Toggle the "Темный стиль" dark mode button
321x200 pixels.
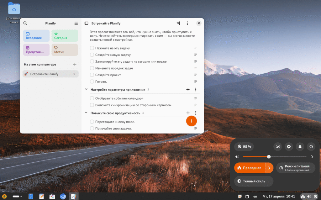(x=254, y=181)
